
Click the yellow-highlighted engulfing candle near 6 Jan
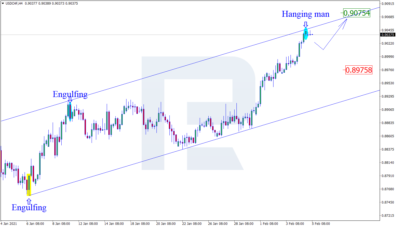[29, 185]
